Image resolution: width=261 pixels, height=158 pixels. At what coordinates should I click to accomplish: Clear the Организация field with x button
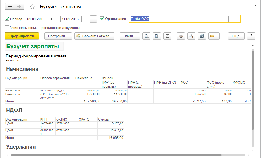237,19
